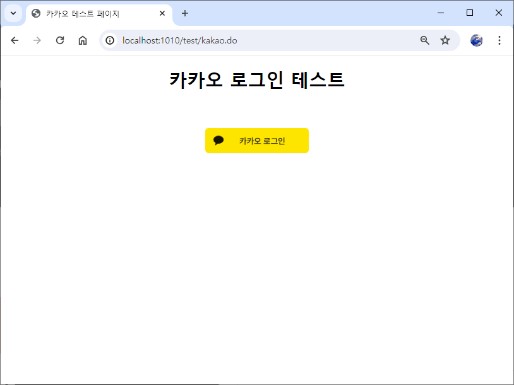The width and height of the screenshot is (514, 385).
Task: Minimize the Chrome window
Action: click(441, 13)
